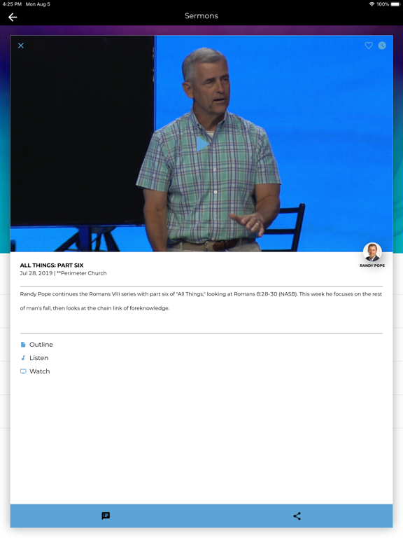Tap the back arrow in Sermons header
This screenshot has height=538, width=403.
(x=13, y=17)
